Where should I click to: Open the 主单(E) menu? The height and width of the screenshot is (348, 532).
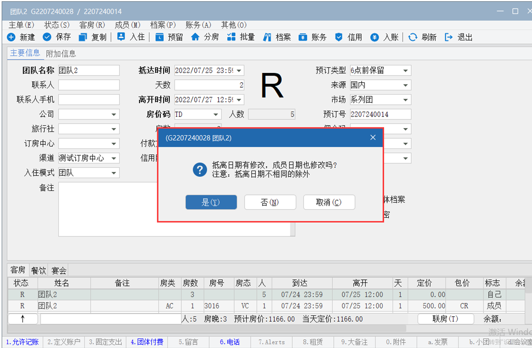coord(21,25)
